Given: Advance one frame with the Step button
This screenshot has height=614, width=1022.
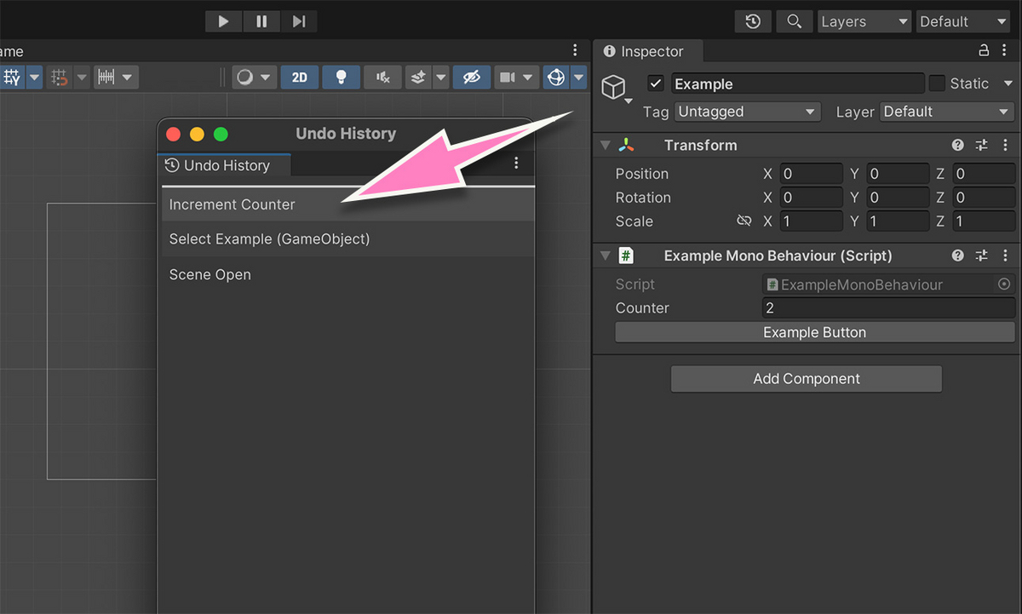Looking at the screenshot, I should point(299,21).
